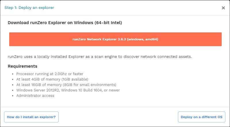Select the Processor running at 2.0Ghz requirement
This screenshot has height=127, width=230.
(50, 74)
